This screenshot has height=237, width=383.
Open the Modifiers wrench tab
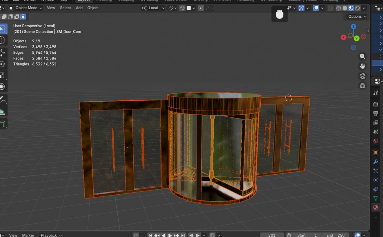(376, 162)
